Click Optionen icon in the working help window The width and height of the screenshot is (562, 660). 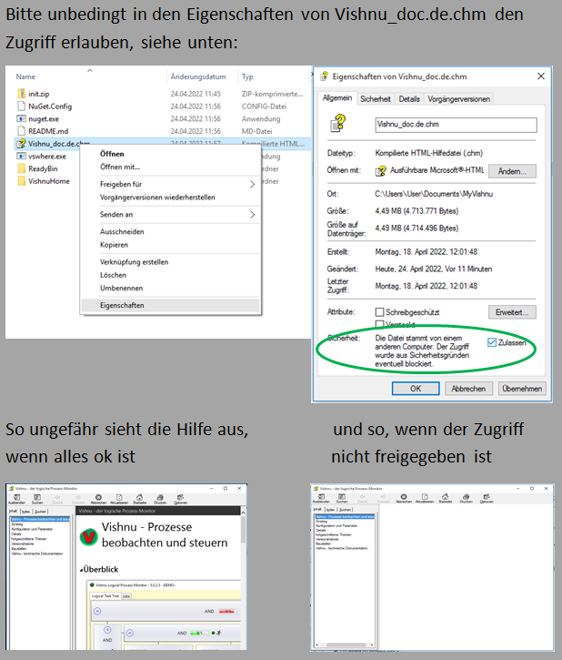[x=180, y=498]
